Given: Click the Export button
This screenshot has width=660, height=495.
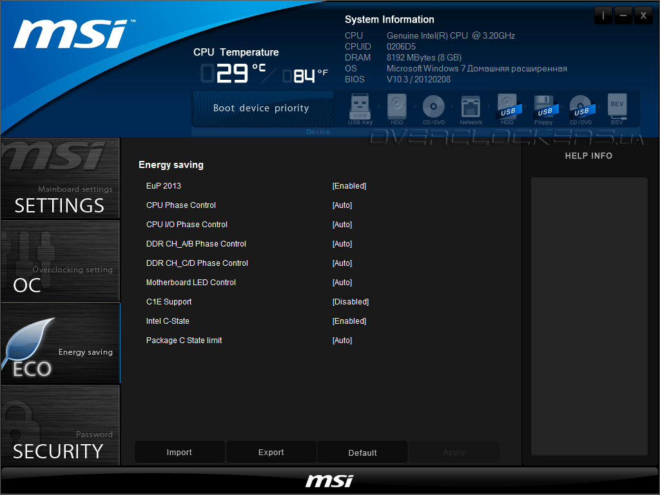Looking at the screenshot, I should (271, 452).
